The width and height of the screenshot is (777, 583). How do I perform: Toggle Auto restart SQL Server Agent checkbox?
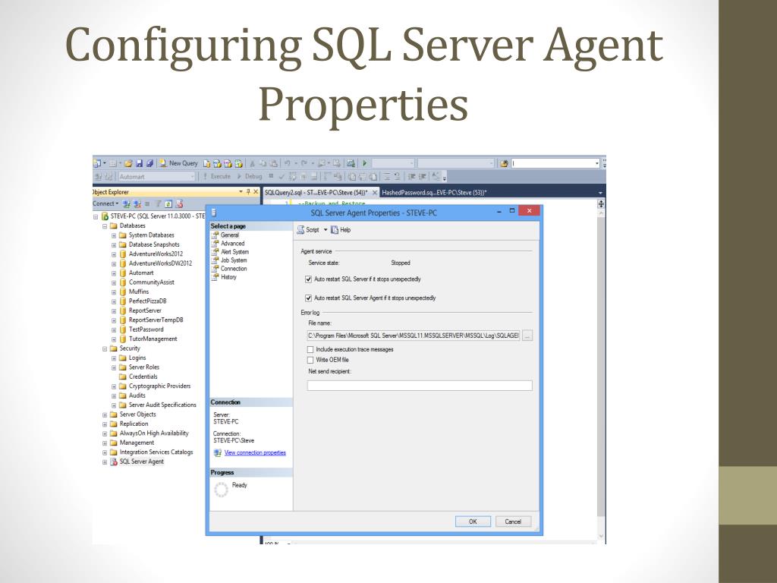pos(308,298)
